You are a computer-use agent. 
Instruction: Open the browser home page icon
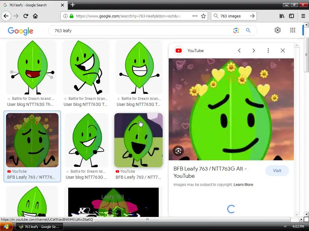point(35,16)
